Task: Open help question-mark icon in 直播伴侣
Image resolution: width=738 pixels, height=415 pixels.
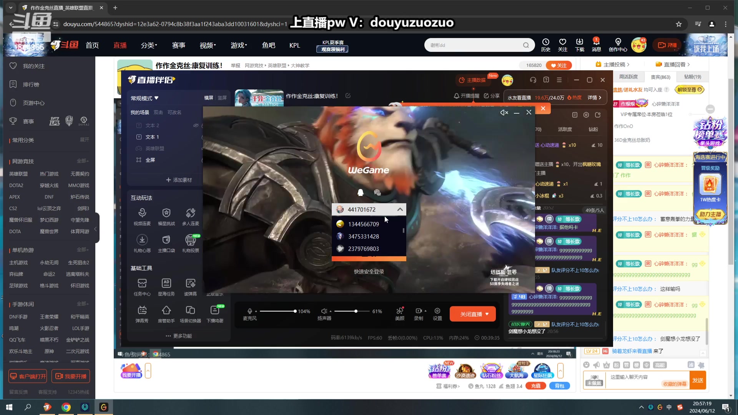Action: (x=546, y=80)
